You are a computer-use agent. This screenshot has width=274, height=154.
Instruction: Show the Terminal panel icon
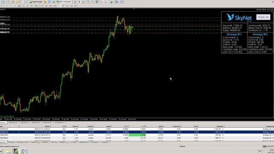(21, 2)
